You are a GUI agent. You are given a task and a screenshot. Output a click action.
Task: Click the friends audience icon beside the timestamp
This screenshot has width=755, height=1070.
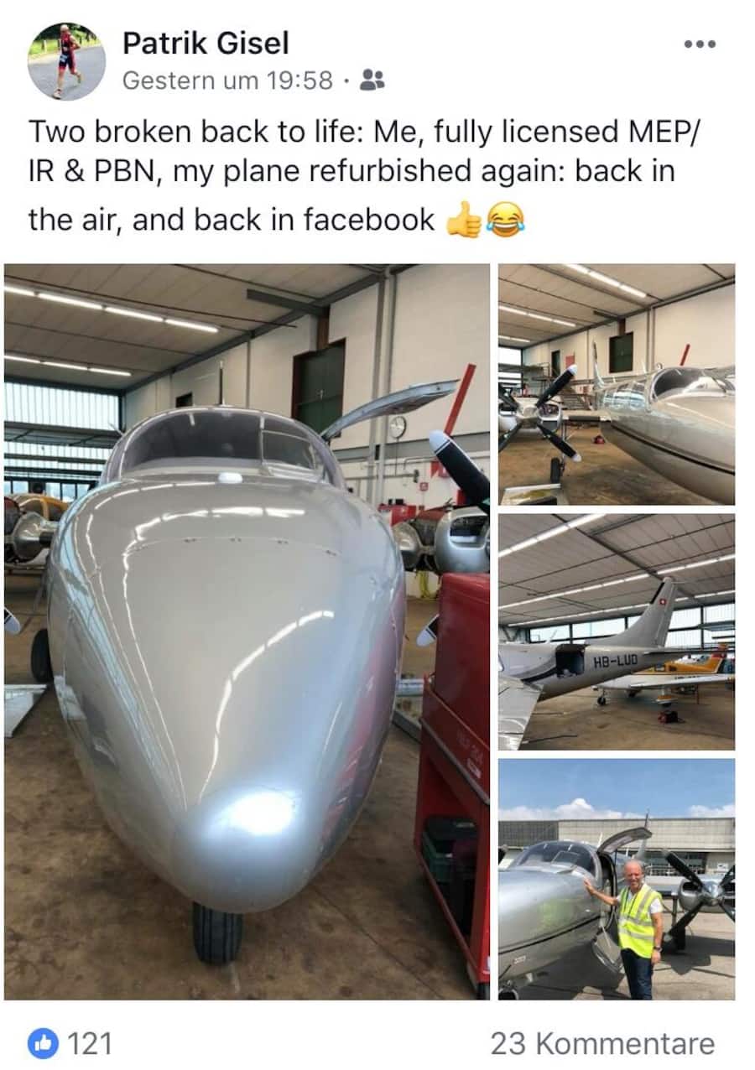click(x=372, y=81)
